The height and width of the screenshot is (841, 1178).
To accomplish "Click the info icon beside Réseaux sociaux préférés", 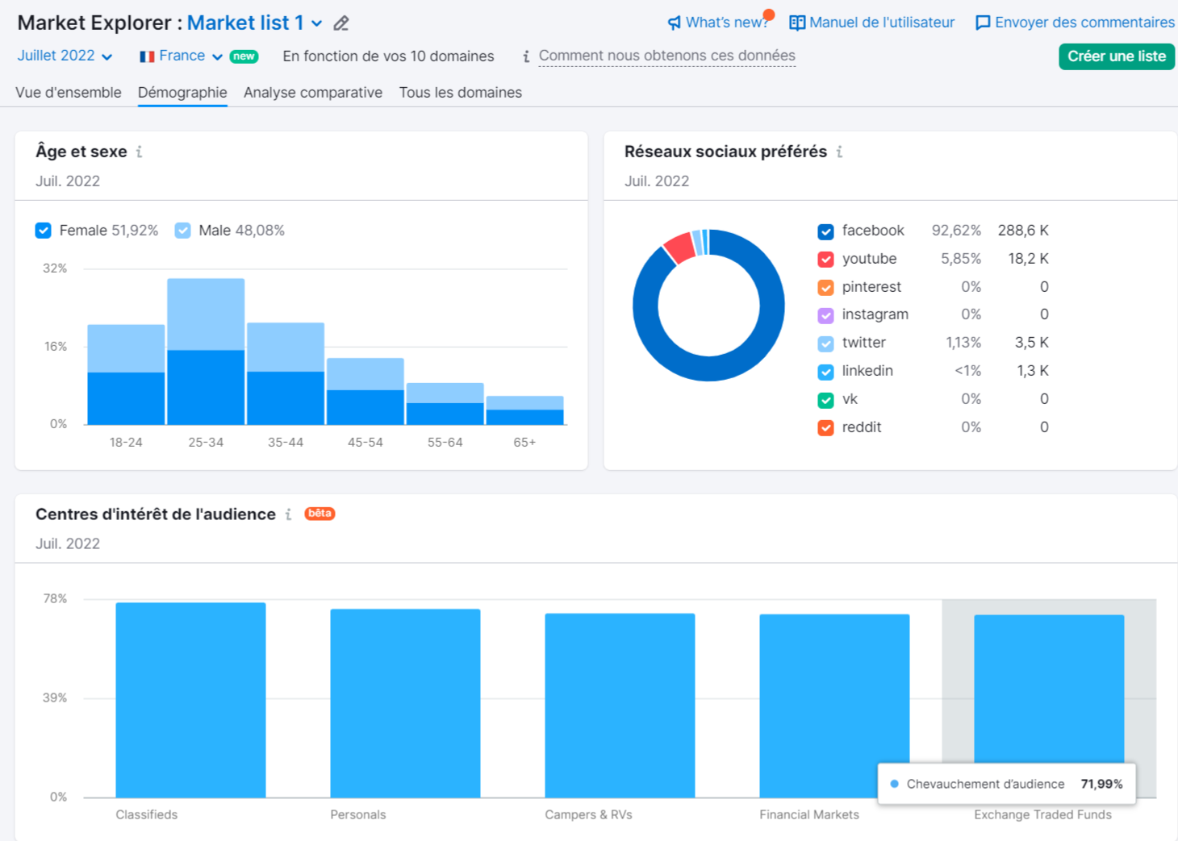I will (840, 151).
